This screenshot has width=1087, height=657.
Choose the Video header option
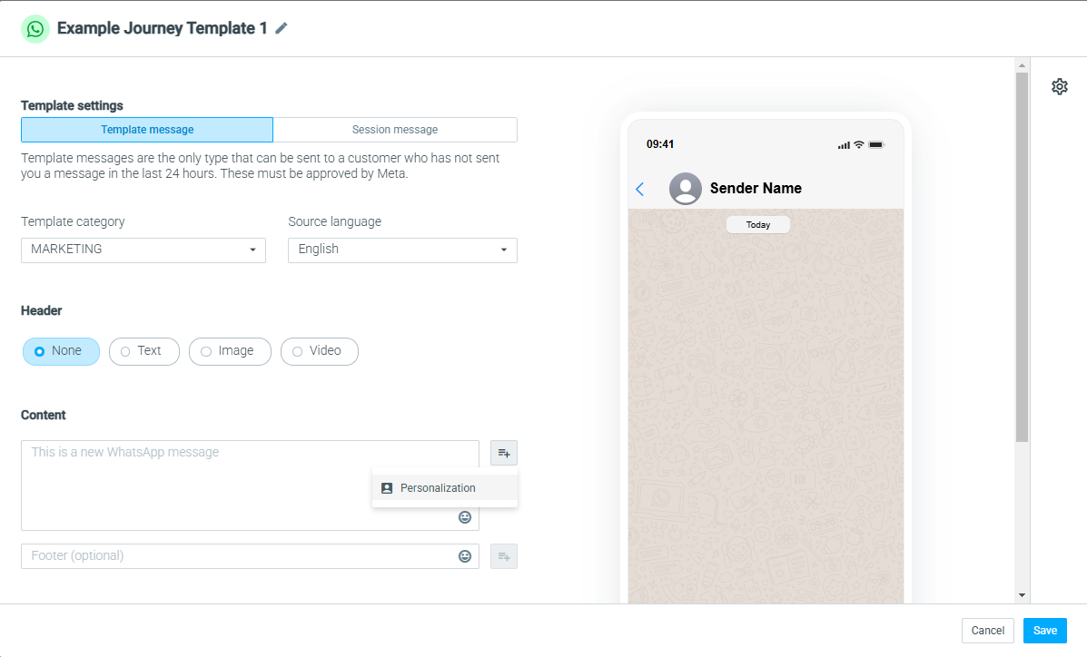click(x=320, y=351)
